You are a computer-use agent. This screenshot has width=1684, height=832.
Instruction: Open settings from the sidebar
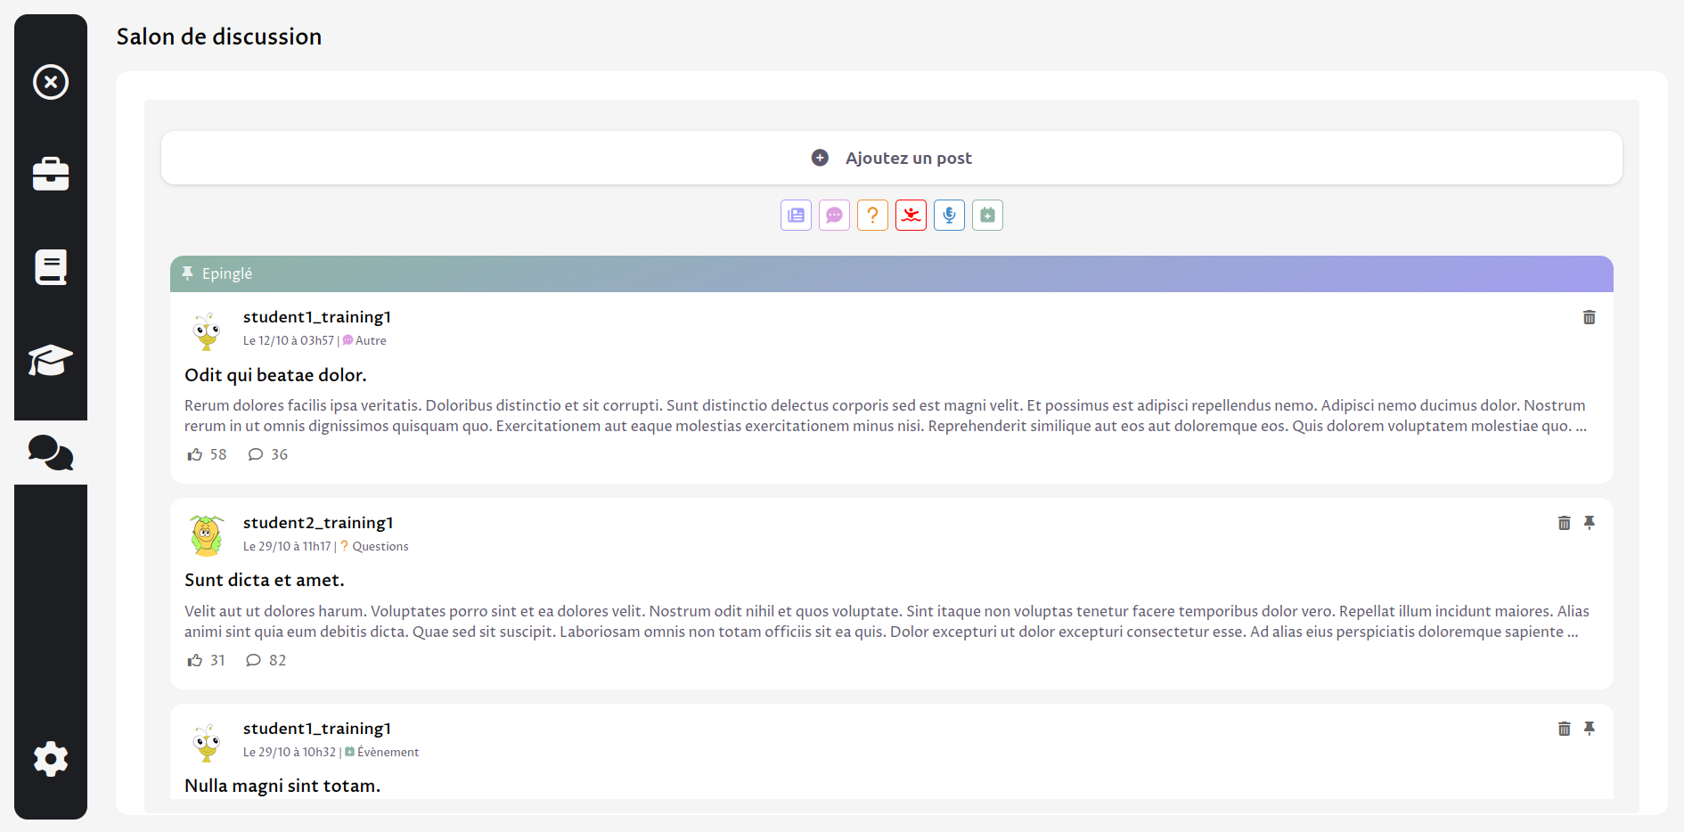pos(51,759)
